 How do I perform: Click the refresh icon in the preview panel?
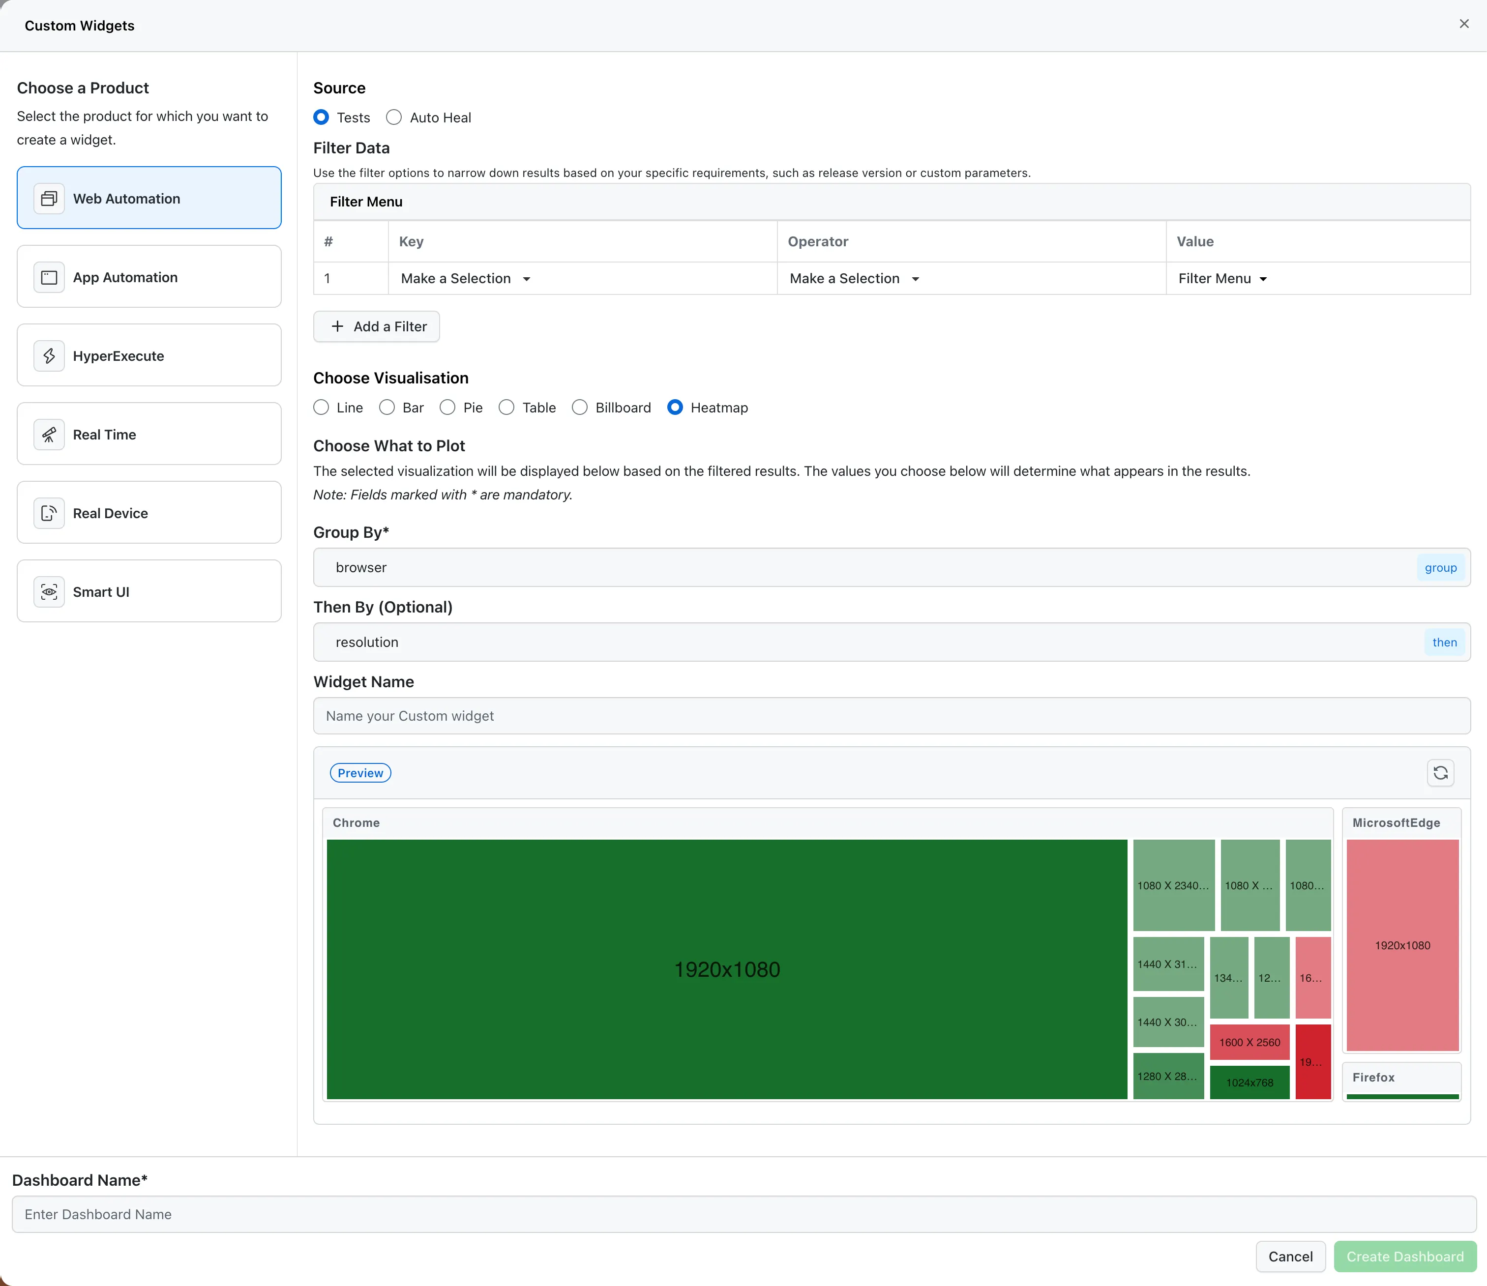pyautogui.click(x=1440, y=773)
